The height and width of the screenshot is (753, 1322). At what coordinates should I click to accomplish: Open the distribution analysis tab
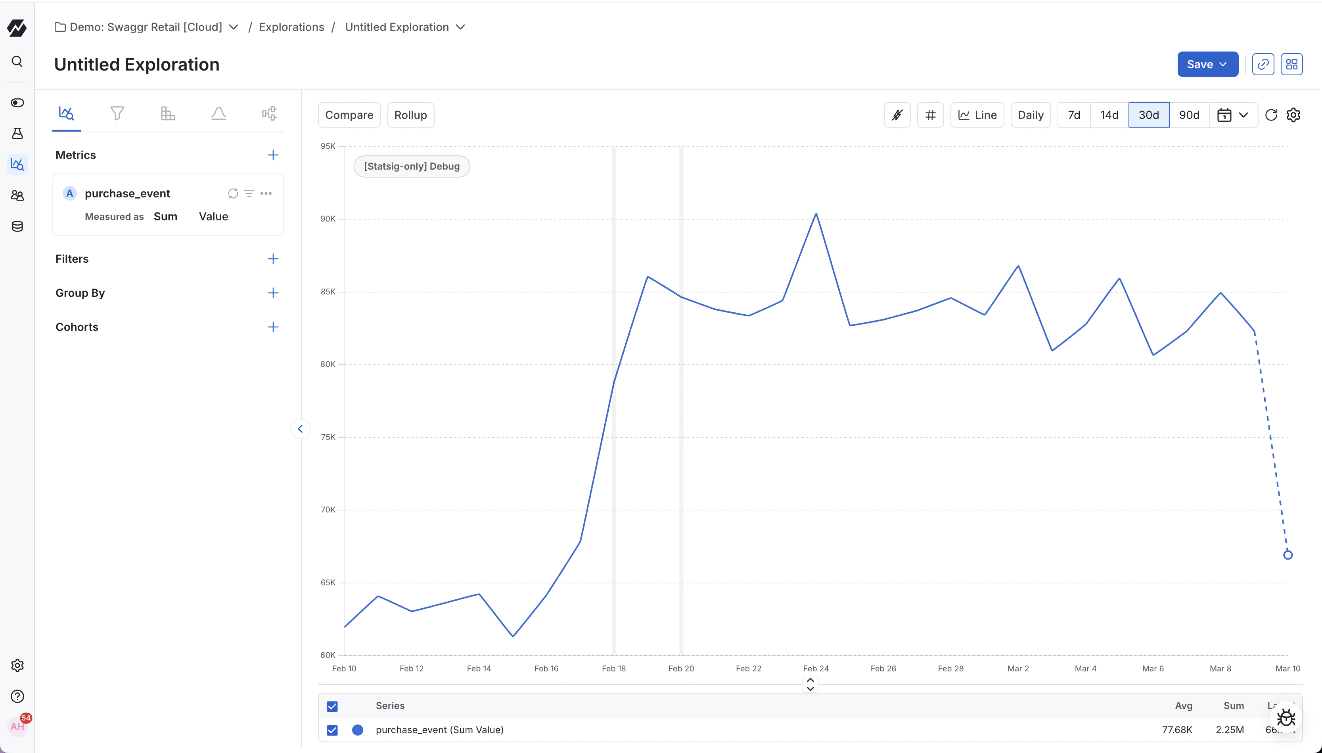point(218,113)
